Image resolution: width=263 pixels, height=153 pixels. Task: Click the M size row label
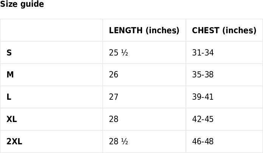[x=10, y=74]
